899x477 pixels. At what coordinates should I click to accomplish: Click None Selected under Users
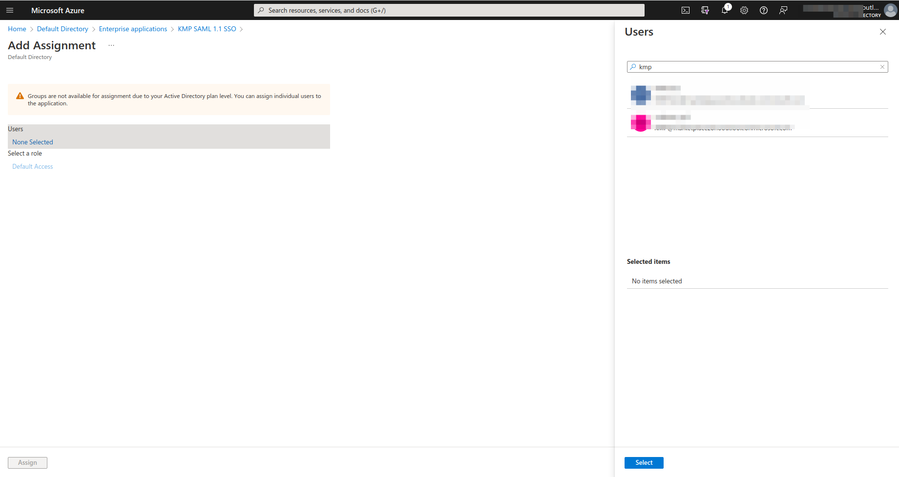pos(33,142)
